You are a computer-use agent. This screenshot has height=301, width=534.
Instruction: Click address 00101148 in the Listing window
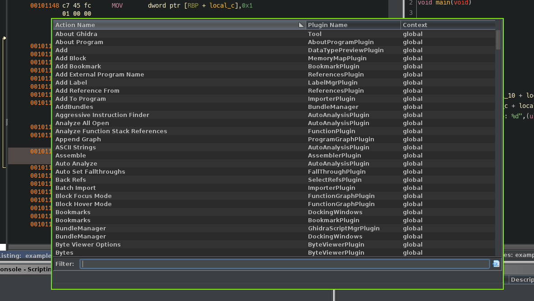coord(45,6)
